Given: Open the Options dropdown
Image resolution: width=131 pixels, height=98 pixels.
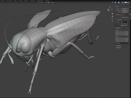Looking at the screenshot, I should (128, 4).
